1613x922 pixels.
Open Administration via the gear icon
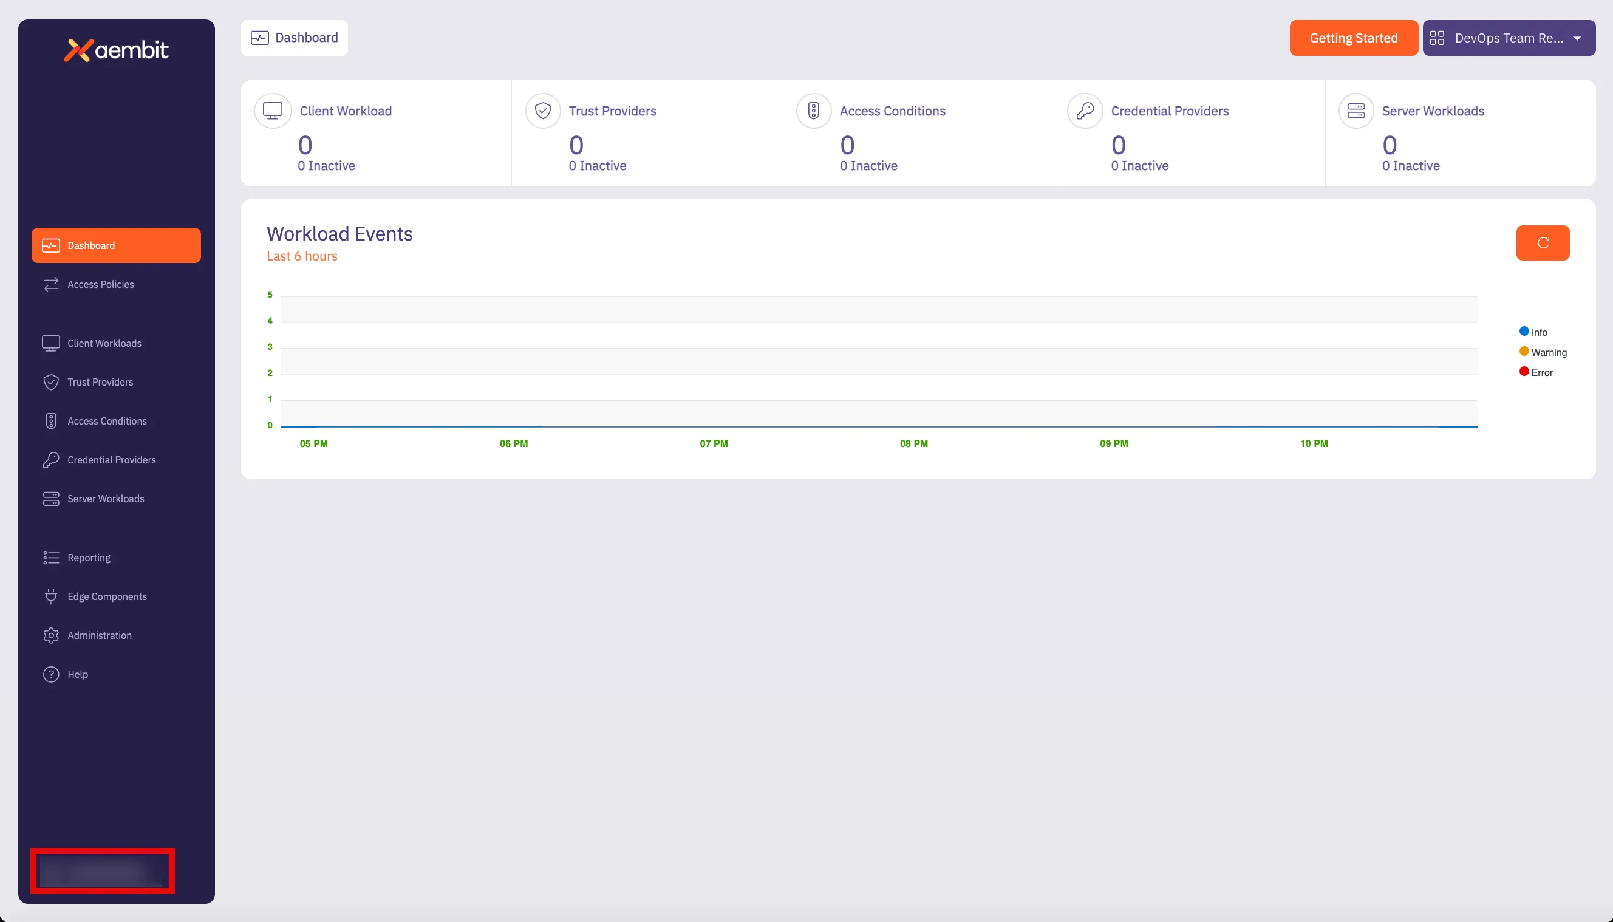50,635
